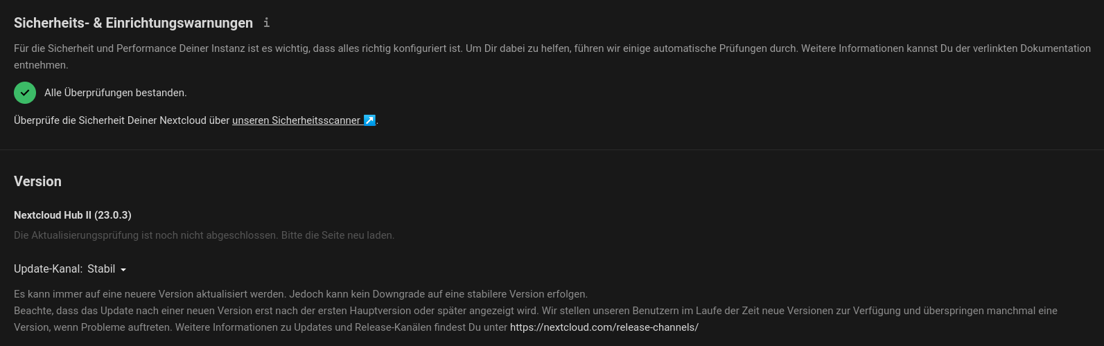Click the sentence "Es kann immer auf eine neuere Version"

150,294
